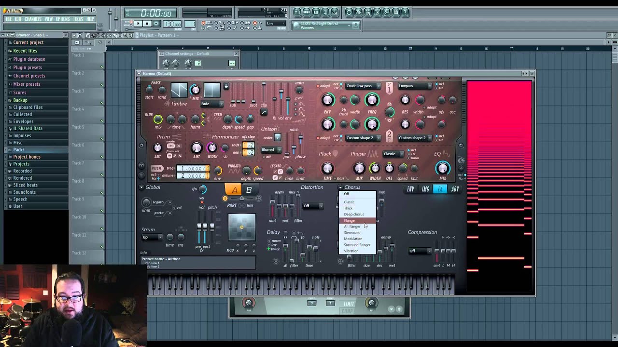
Task: Open the Crude low pass filter type dropdown
Action: point(363,86)
